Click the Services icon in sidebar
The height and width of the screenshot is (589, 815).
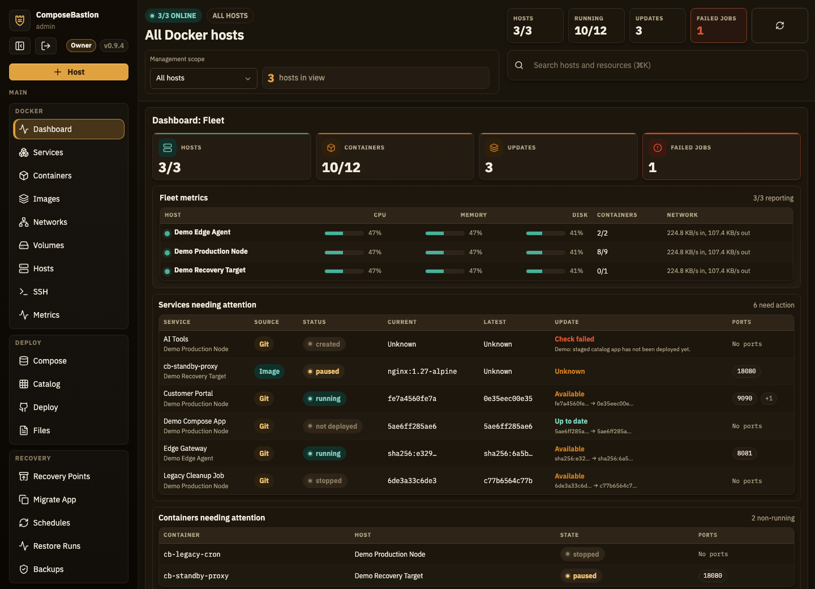click(24, 152)
